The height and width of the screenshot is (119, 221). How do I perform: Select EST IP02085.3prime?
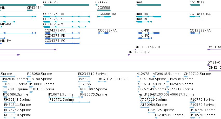tap(5, 92)
